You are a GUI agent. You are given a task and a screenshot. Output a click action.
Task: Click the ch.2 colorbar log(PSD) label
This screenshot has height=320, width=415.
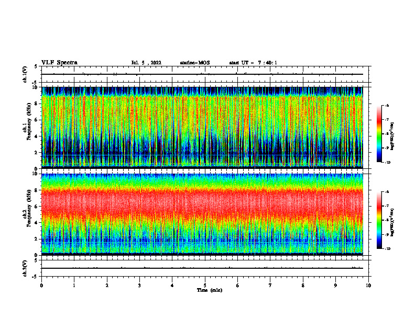point(392,223)
